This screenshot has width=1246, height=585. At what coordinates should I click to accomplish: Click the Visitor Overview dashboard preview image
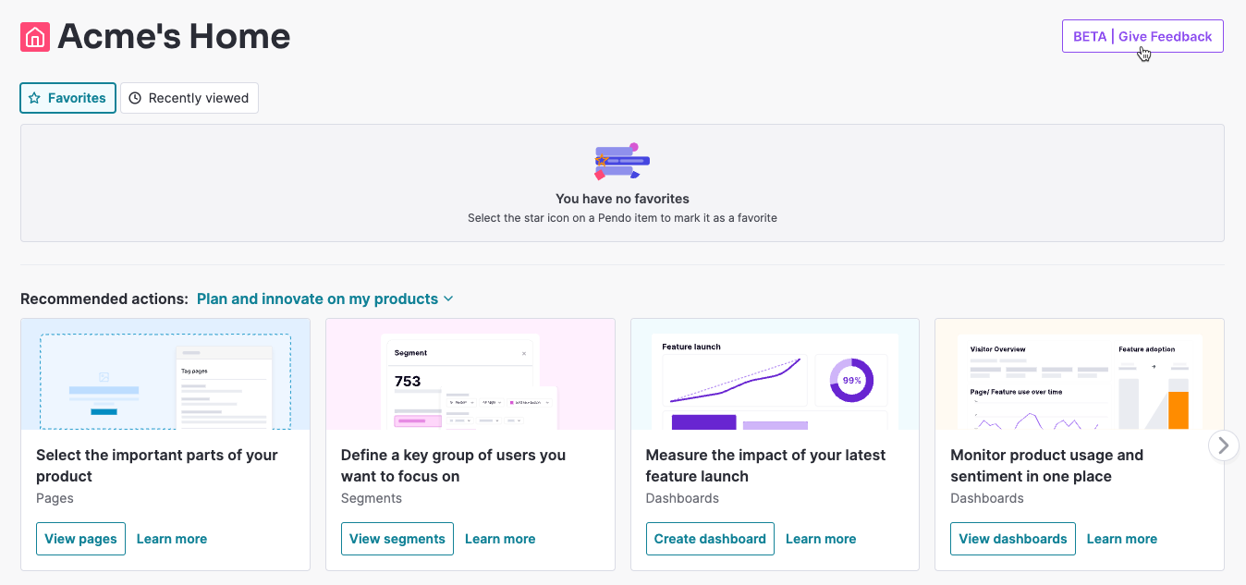[1079, 374]
